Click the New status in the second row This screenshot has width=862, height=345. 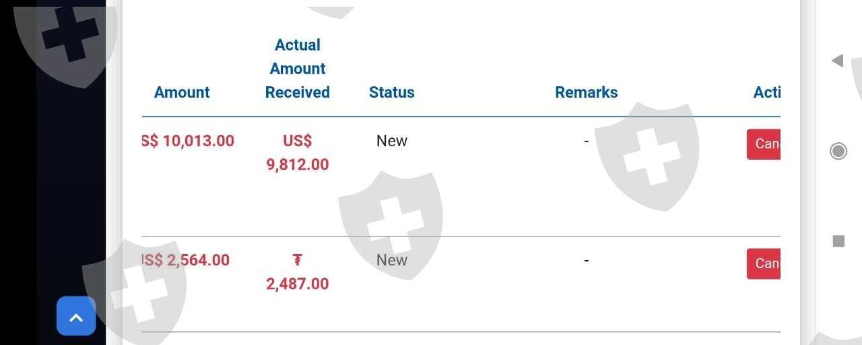pyautogui.click(x=391, y=260)
